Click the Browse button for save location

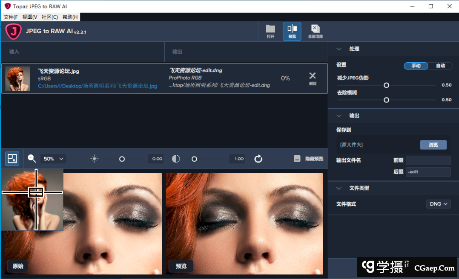(433, 145)
